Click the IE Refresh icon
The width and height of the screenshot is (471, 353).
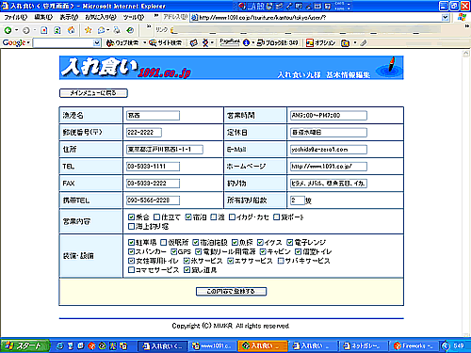coord(57,30)
